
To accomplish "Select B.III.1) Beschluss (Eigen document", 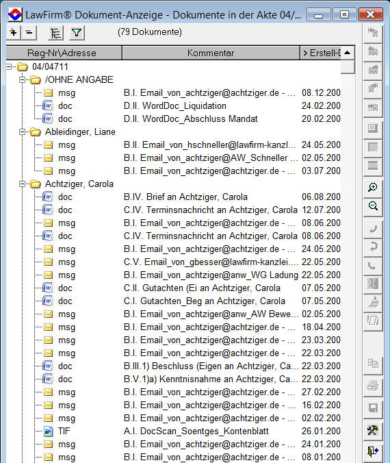I will point(211,366).
